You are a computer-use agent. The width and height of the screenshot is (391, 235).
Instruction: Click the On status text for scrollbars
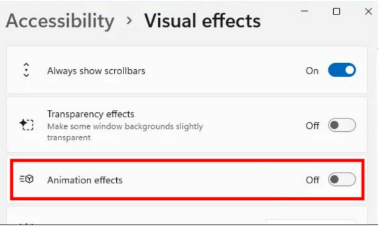[312, 71]
